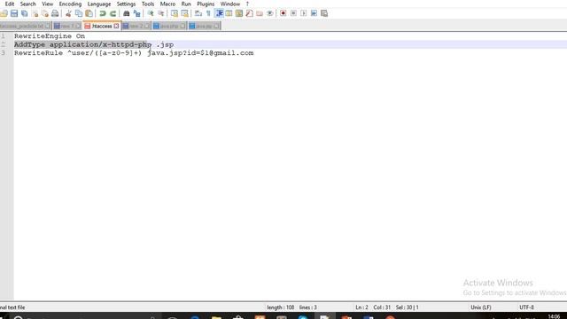Open the Search menu

coord(27,4)
